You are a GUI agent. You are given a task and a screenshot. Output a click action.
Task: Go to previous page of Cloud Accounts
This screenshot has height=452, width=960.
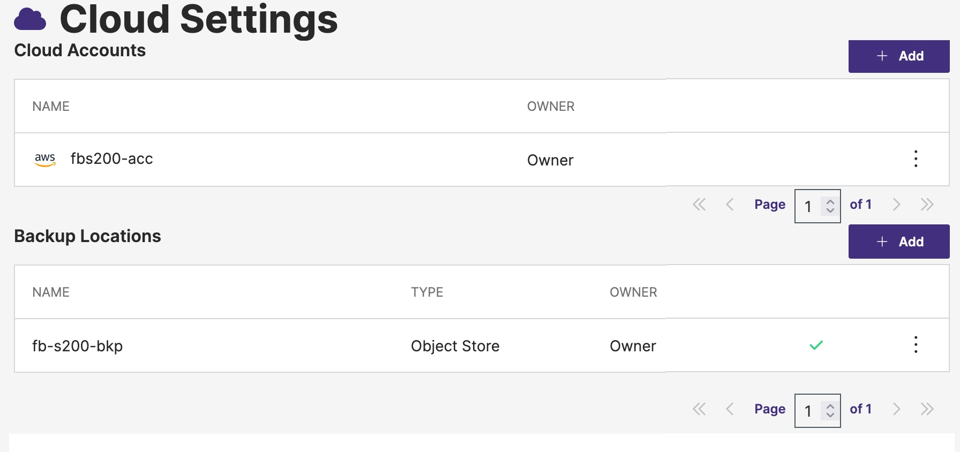pos(729,205)
